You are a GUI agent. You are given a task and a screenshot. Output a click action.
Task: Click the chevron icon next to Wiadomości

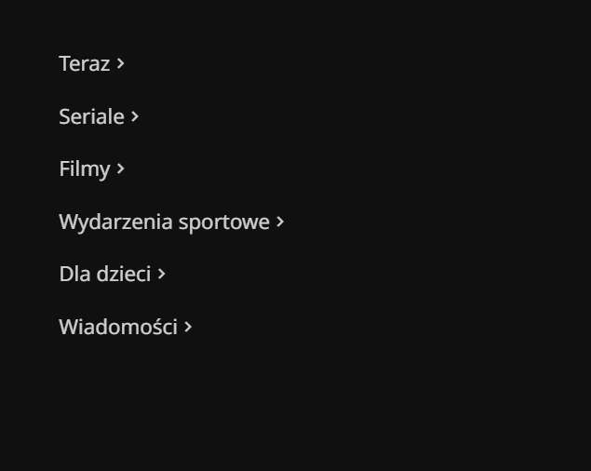188,327
